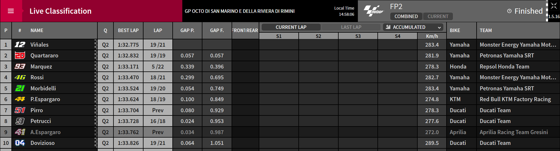
Task: Click rider number 21 badge of Morbidelli
Action: click(20, 88)
